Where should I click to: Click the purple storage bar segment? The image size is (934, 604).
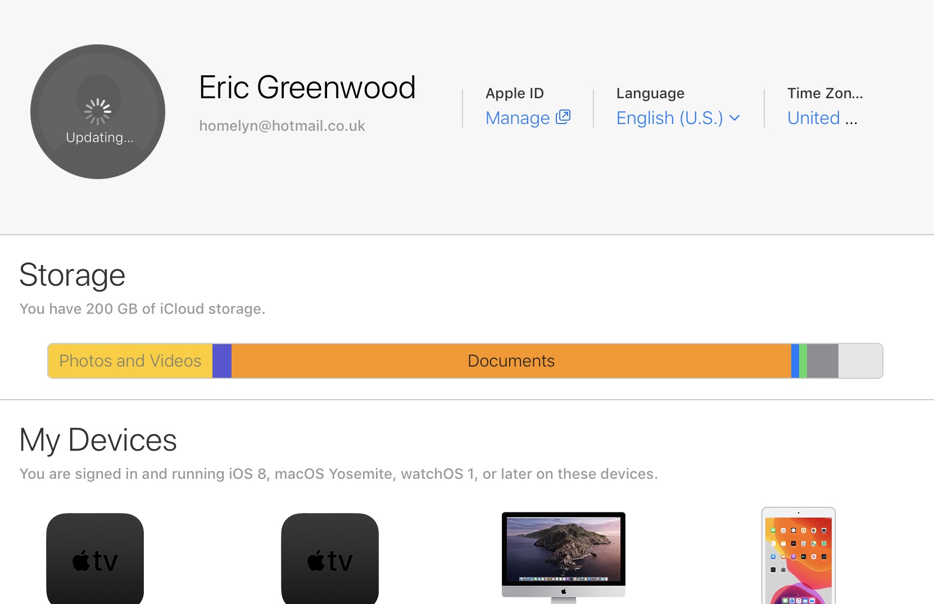click(222, 361)
